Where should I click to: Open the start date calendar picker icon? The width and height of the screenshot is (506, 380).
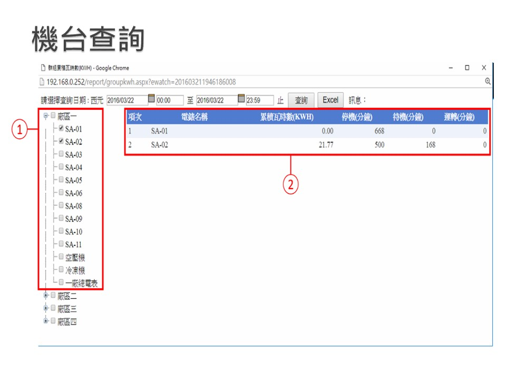click(x=151, y=99)
